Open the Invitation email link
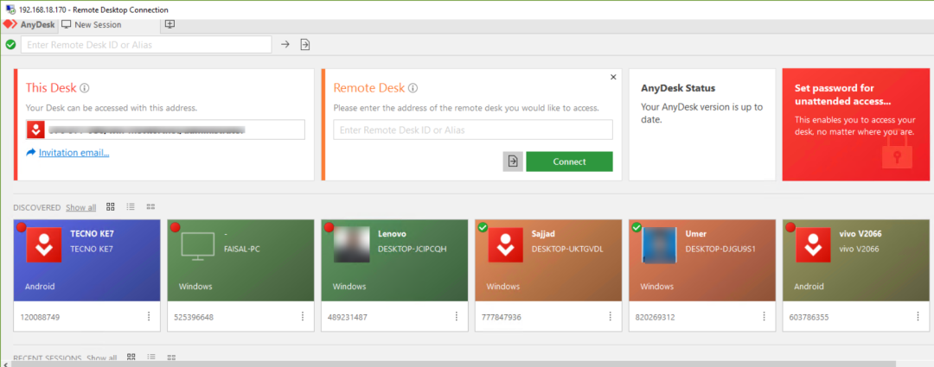 point(74,153)
